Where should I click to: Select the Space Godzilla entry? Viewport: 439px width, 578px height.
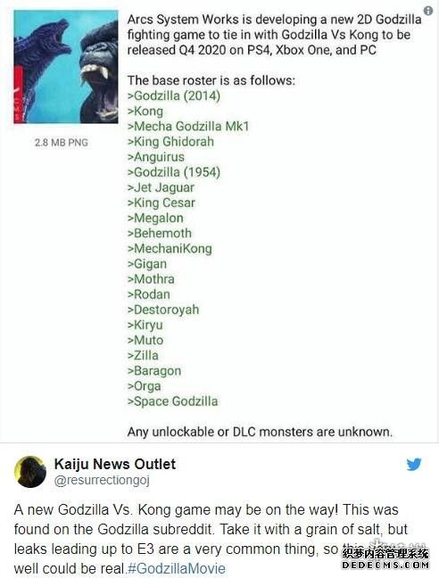tap(172, 401)
